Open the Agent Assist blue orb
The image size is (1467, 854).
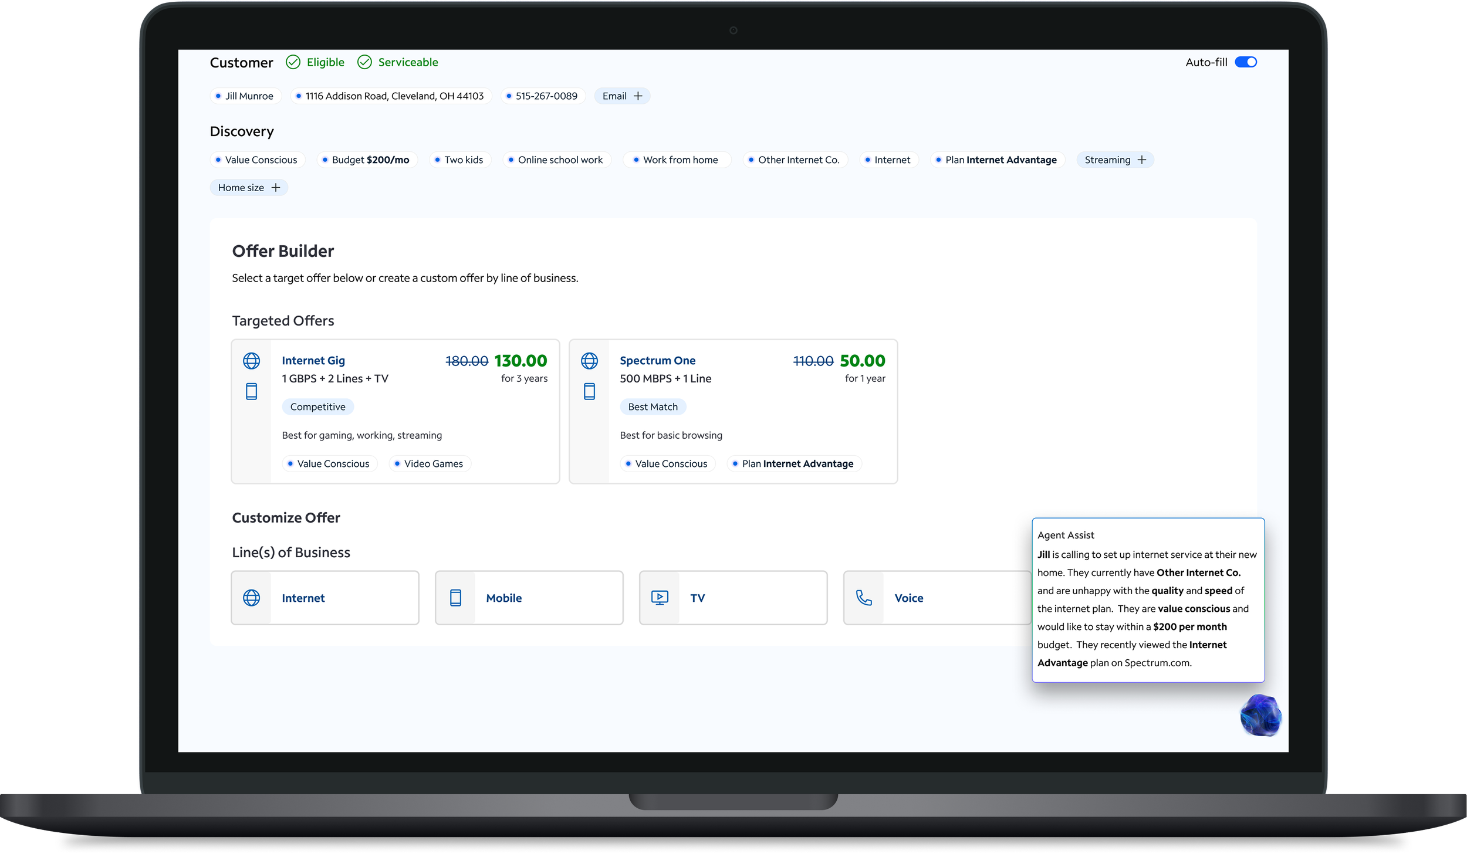click(1260, 715)
